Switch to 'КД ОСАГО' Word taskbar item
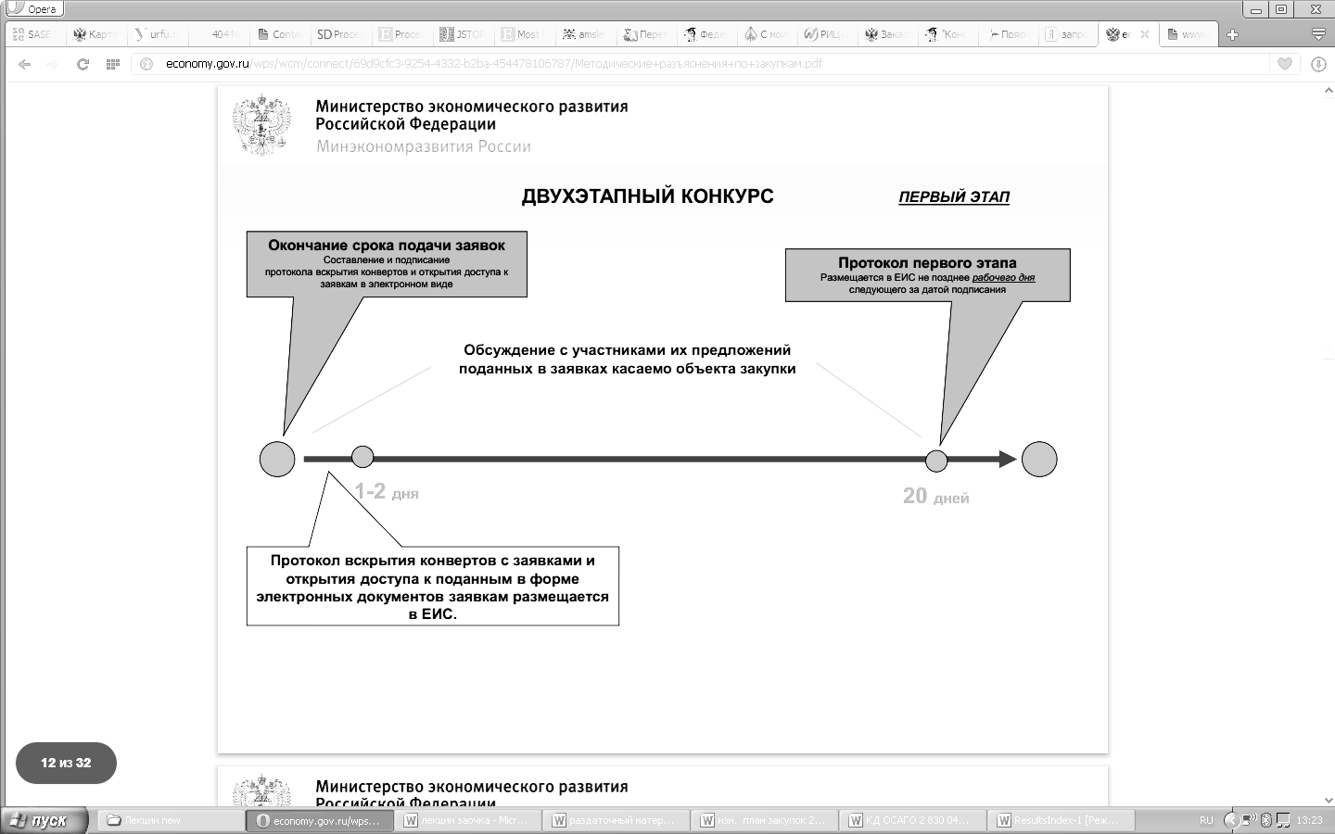The height and width of the screenshot is (834, 1335). coord(913,820)
